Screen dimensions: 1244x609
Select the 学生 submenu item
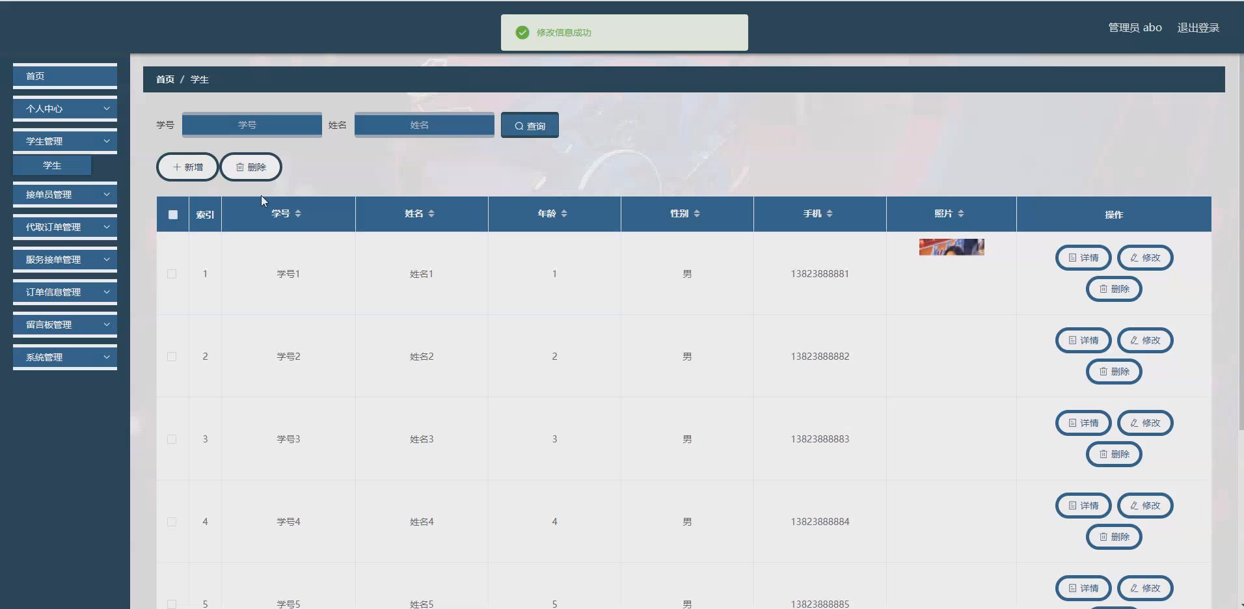click(x=52, y=166)
